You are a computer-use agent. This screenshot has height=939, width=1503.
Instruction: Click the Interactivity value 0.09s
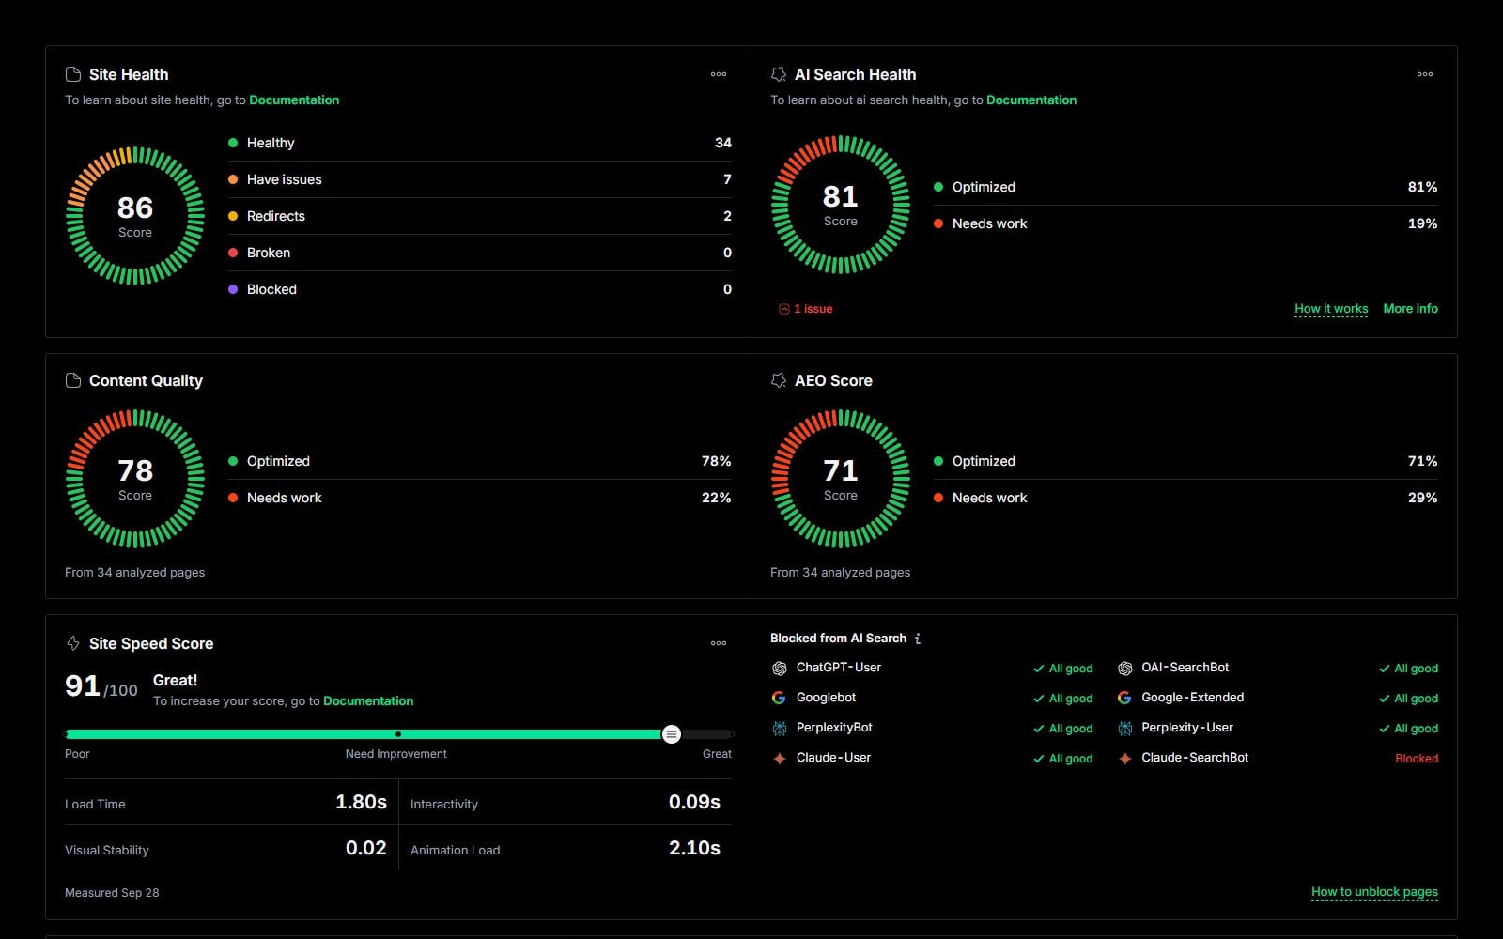click(694, 802)
